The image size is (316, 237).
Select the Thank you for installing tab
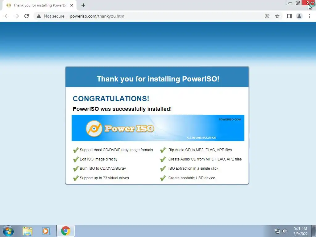pyautogui.click(x=39, y=5)
